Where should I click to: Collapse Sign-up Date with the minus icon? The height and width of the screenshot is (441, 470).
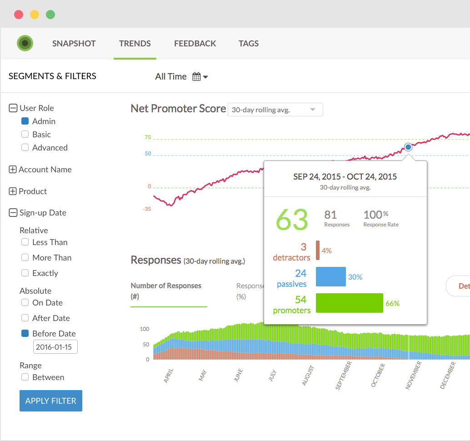(x=13, y=213)
